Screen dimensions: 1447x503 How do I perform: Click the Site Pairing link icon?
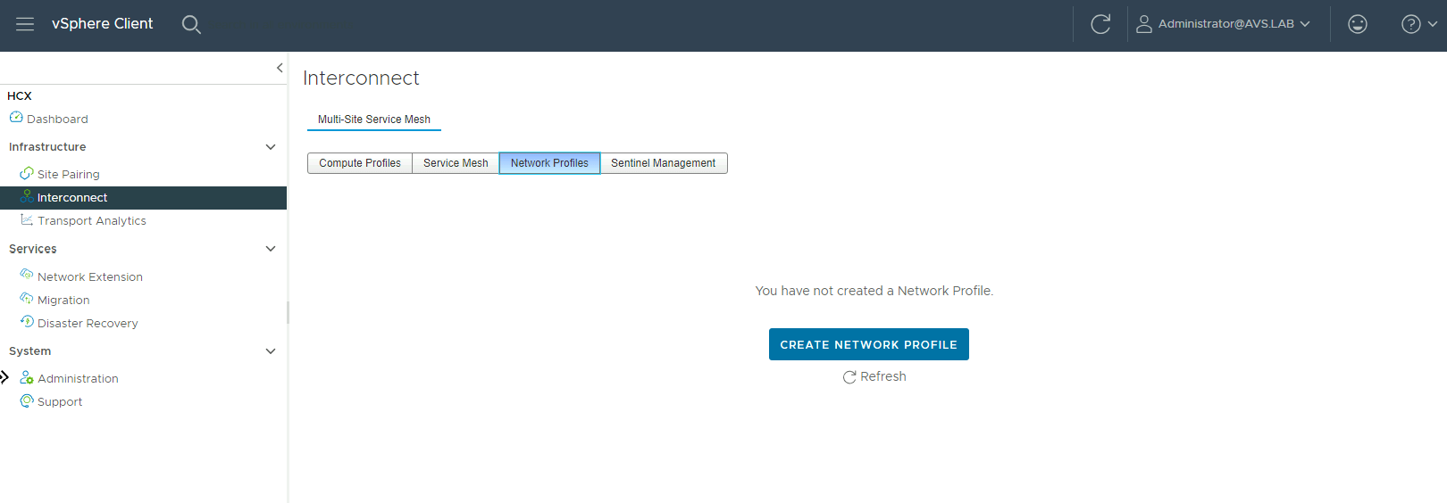coord(27,173)
